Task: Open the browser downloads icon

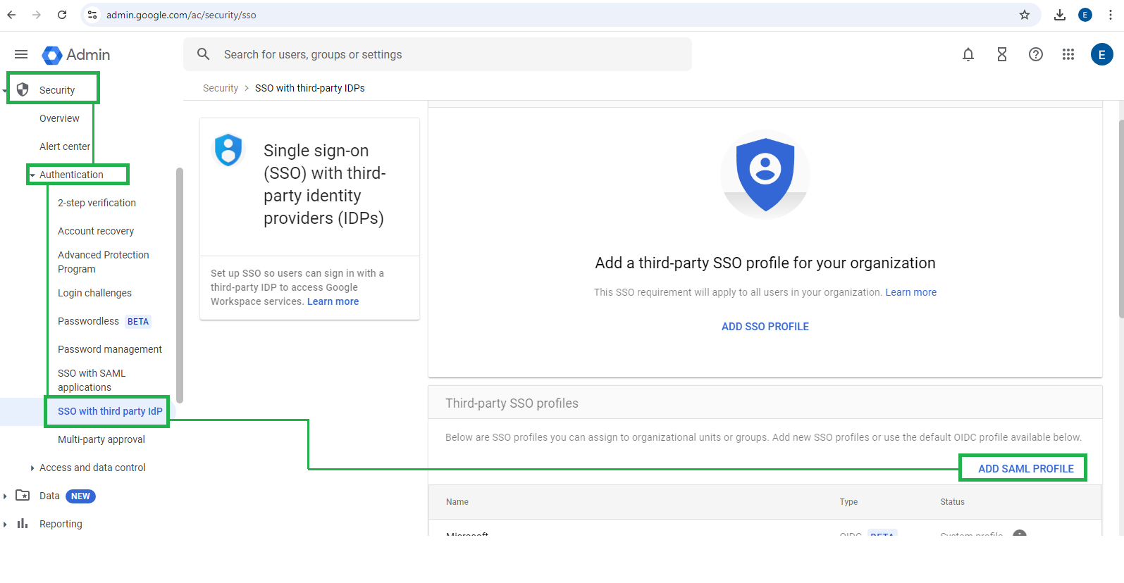Action: [1059, 15]
